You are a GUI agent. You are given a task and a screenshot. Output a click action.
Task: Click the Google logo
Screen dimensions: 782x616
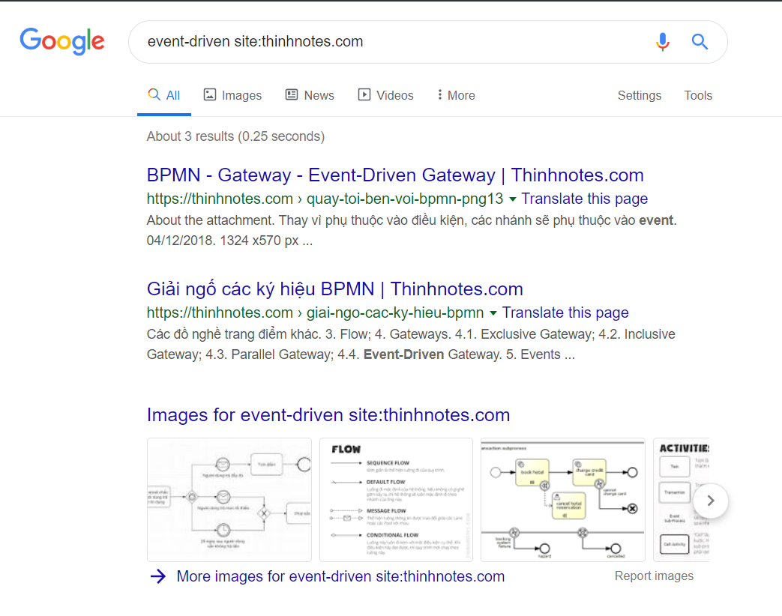tap(62, 41)
